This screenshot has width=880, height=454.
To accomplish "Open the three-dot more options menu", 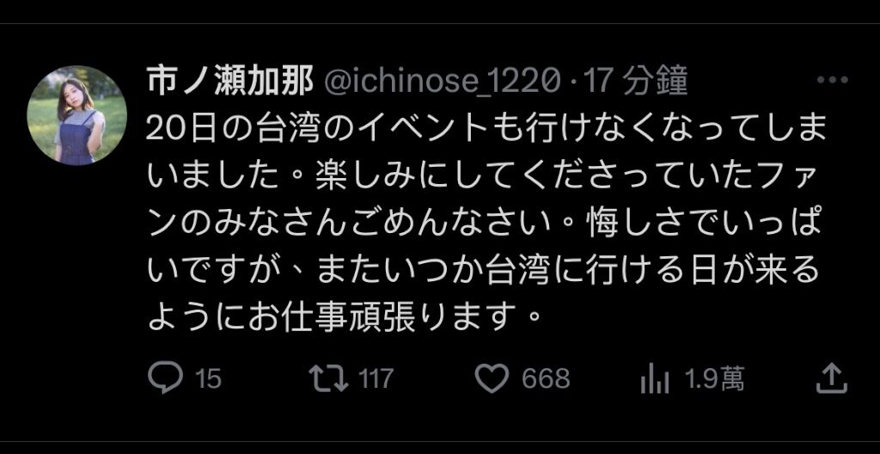I will click(832, 80).
